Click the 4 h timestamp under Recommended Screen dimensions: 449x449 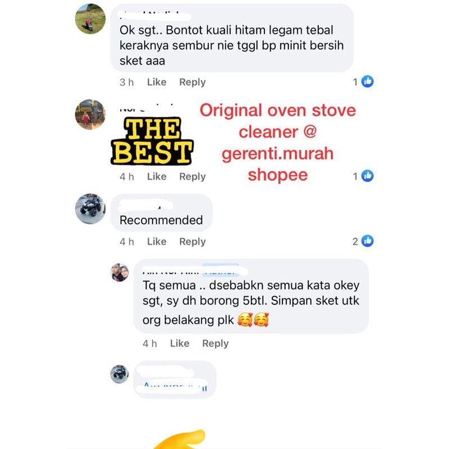127,242
